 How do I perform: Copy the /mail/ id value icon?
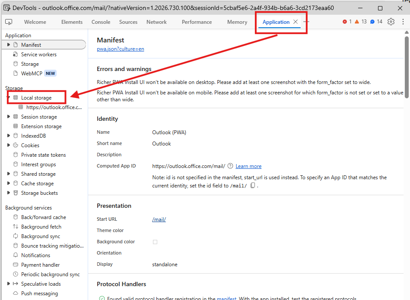coord(253,186)
